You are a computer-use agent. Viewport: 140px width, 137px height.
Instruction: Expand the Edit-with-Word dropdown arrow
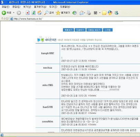click(x=100, y=13)
